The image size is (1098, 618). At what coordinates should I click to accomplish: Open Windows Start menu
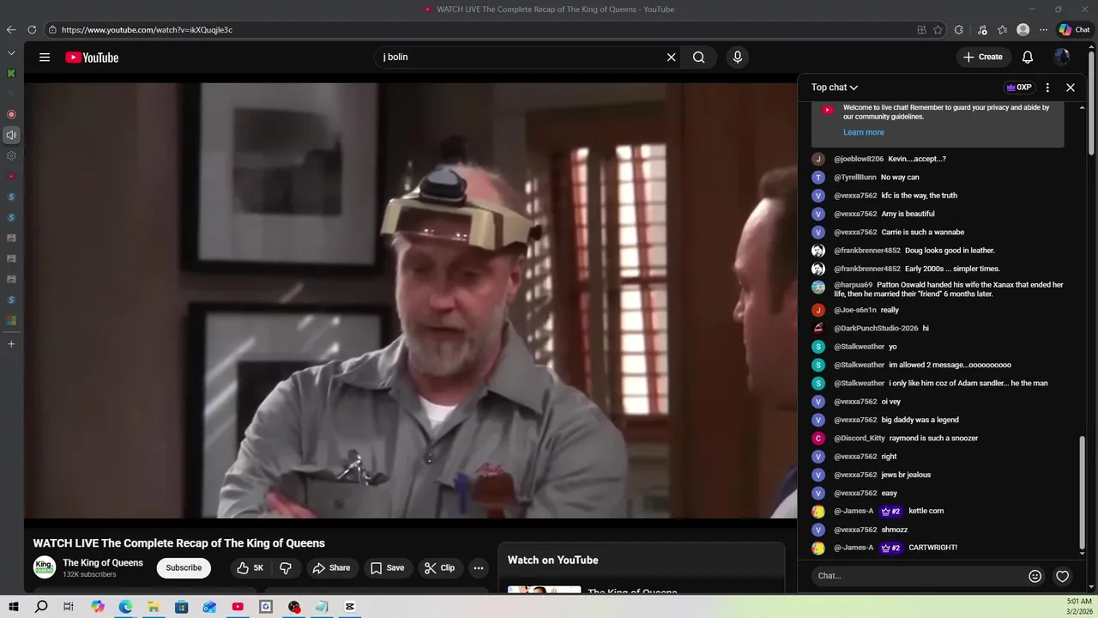pyautogui.click(x=13, y=607)
